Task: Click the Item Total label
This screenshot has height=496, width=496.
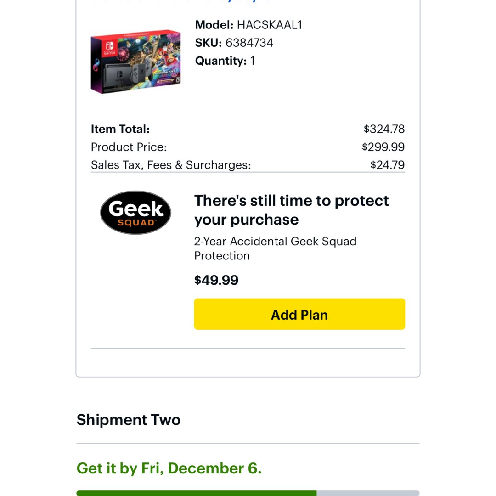Action: point(120,129)
